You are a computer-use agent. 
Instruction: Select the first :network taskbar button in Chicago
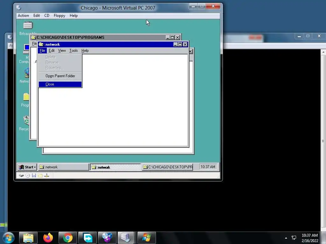coord(63,167)
